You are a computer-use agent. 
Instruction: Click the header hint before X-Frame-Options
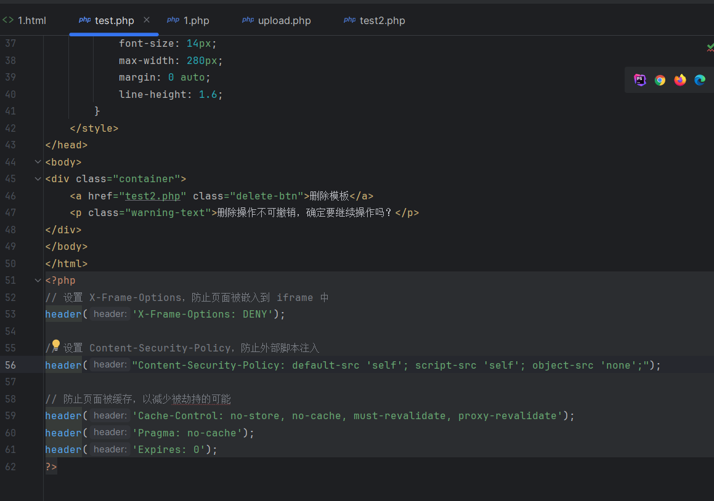(110, 314)
